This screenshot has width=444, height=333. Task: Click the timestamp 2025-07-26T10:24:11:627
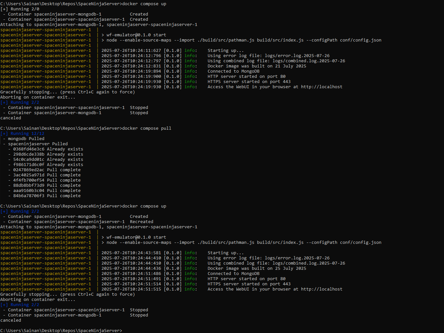pos(131,51)
